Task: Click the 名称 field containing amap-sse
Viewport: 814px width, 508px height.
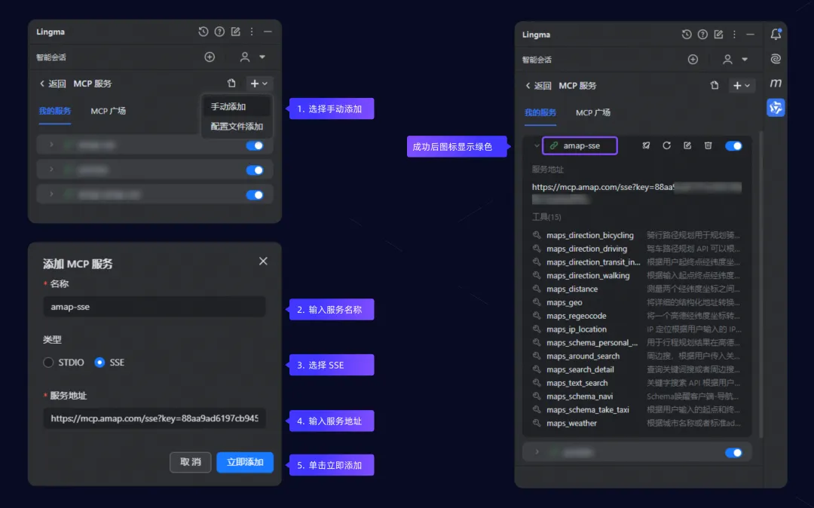Action: pyautogui.click(x=155, y=307)
